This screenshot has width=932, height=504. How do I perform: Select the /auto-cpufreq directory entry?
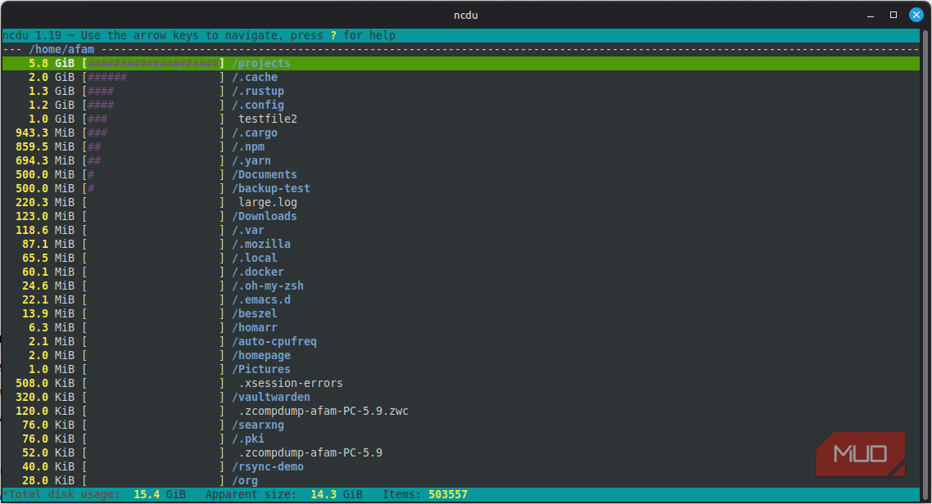tap(274, 341)
